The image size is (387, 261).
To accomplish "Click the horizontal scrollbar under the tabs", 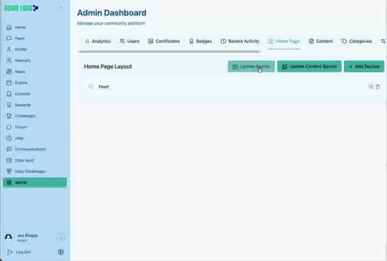I will click(169, 52).
